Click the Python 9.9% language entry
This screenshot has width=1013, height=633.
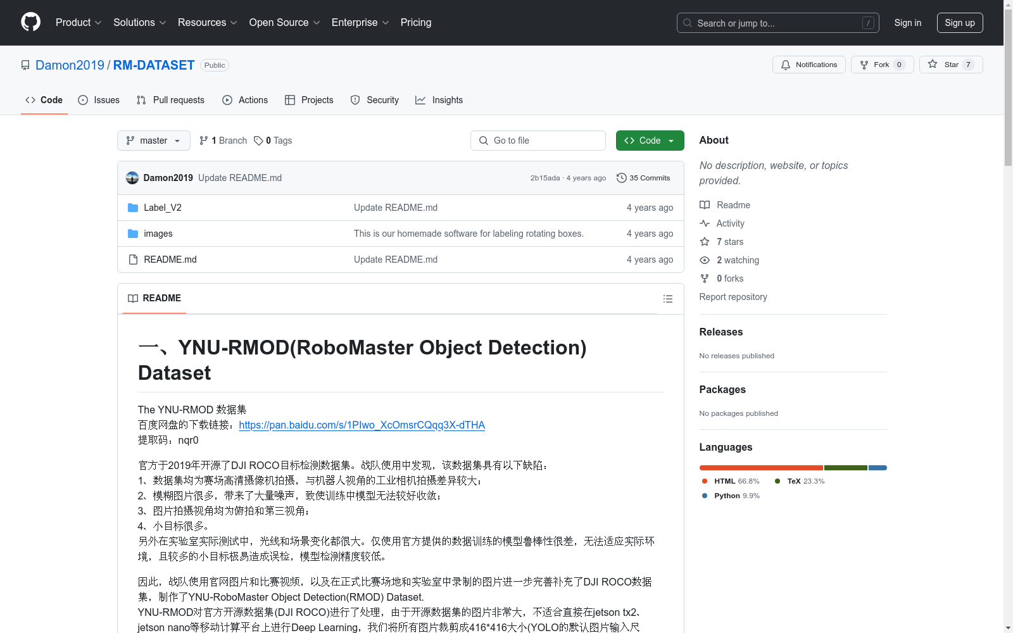731,496
